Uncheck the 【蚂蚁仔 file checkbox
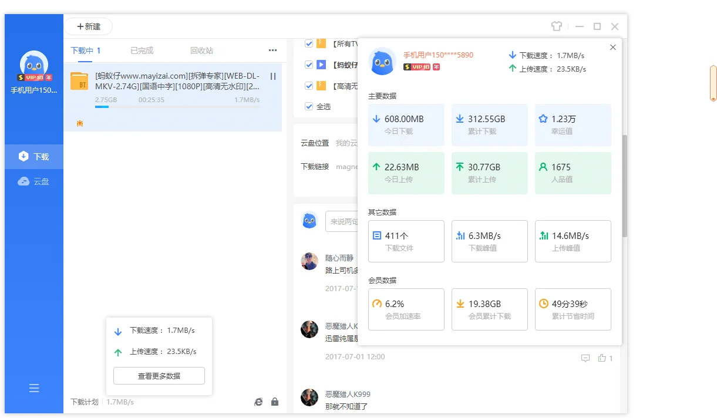 point(308,65)
